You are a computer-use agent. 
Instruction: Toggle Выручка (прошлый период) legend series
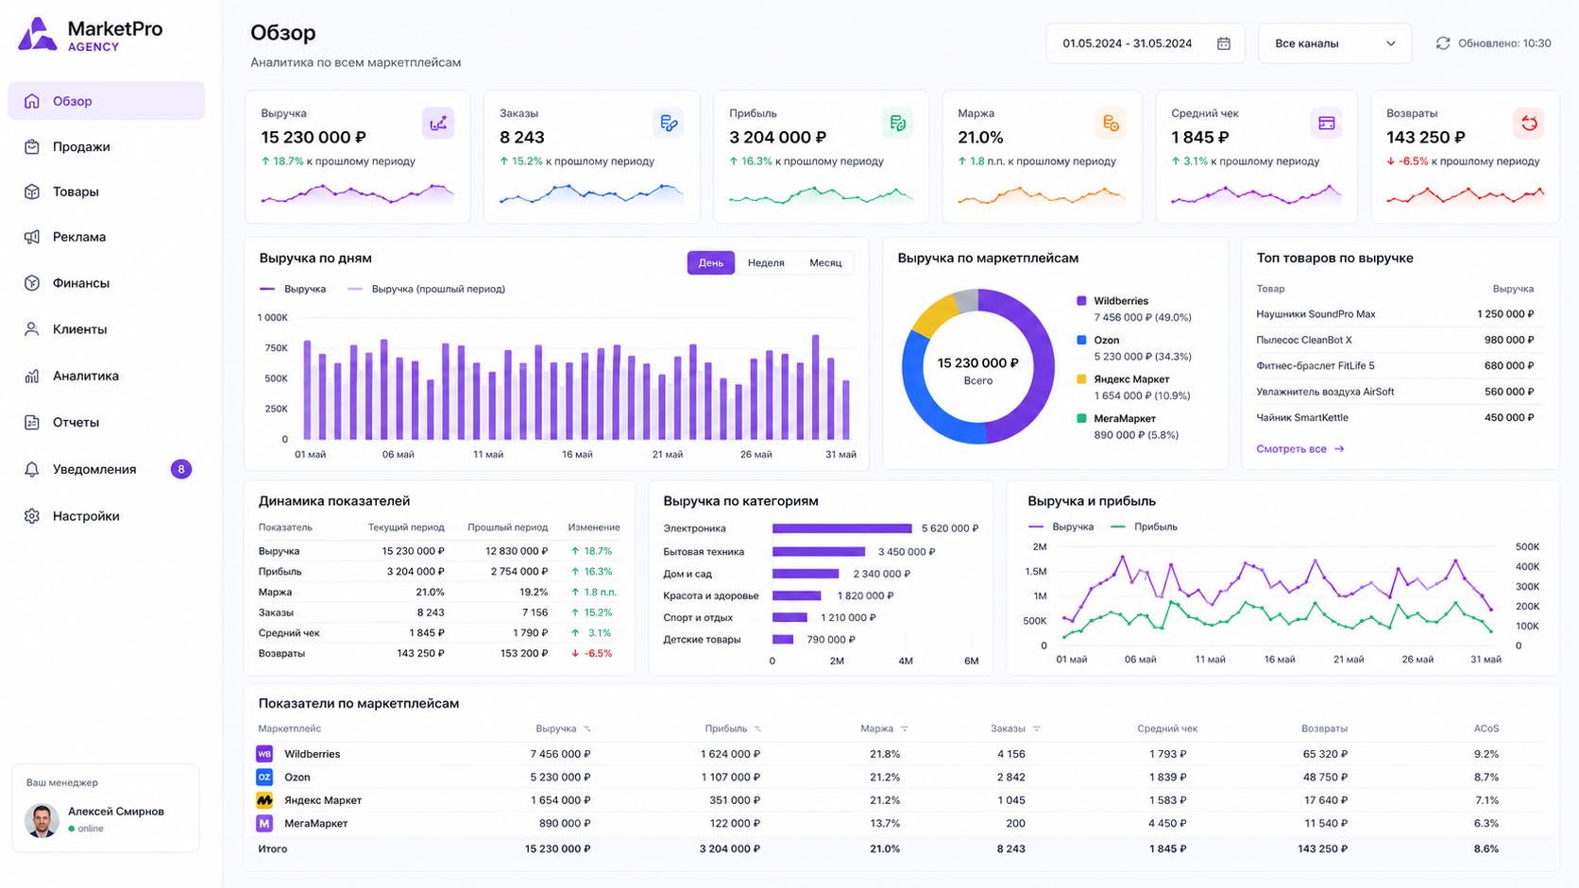[427, 289]
